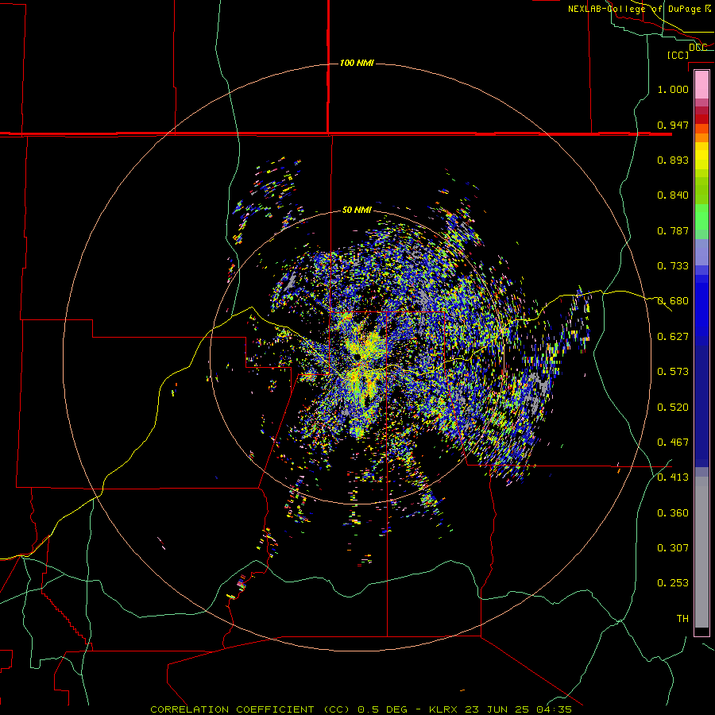The width and height of the screenshot is (715, 715).
Task: Click the 0.413 scale value
Action: pos(673,477)
